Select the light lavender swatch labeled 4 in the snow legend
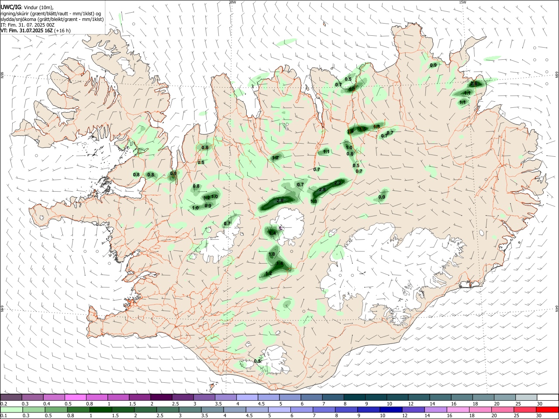Viewport: 559px width, 419px height. point(247,397)
